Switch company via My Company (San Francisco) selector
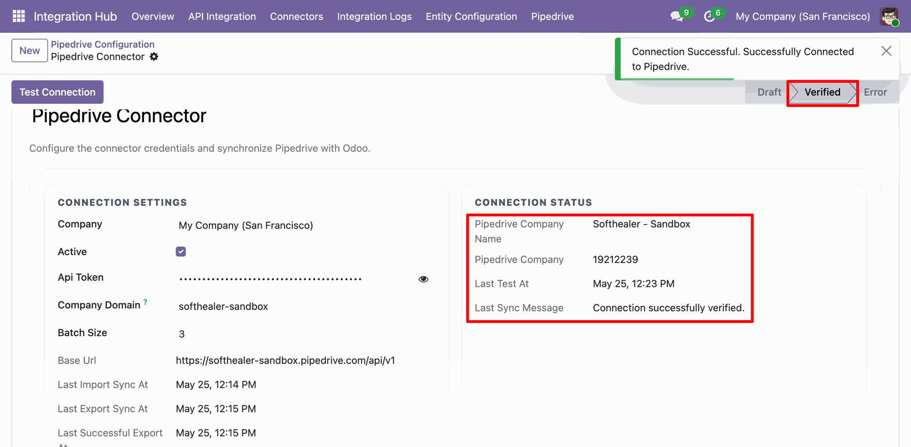 (x=803, y=16)
